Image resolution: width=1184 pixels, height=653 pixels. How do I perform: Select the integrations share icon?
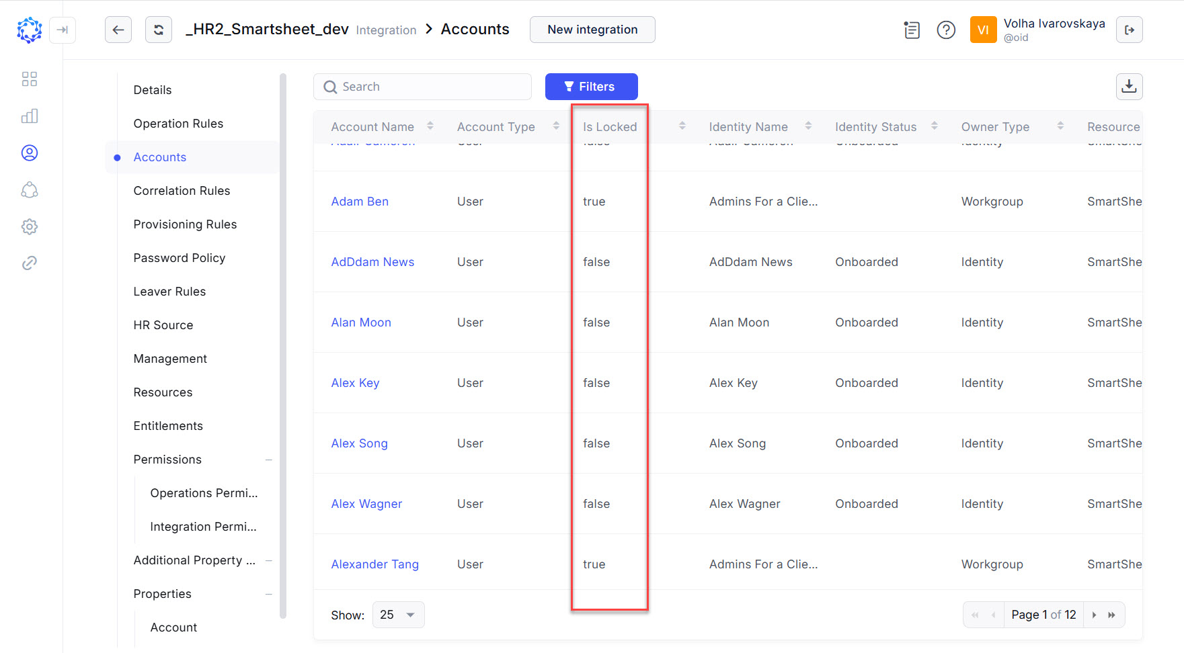point(30,190)
